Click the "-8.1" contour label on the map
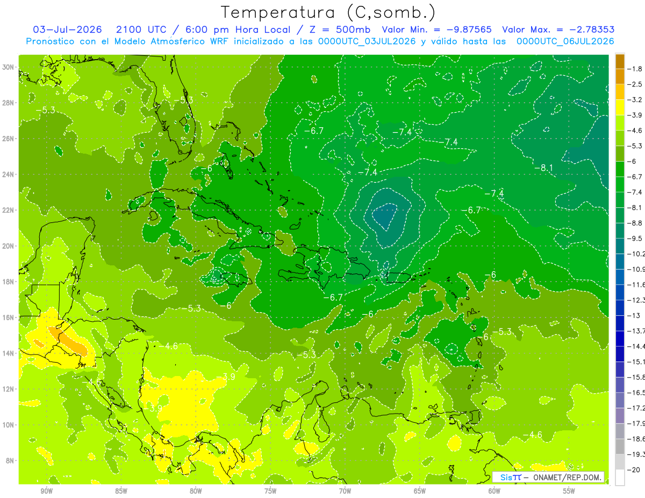 tap(543, 168)
